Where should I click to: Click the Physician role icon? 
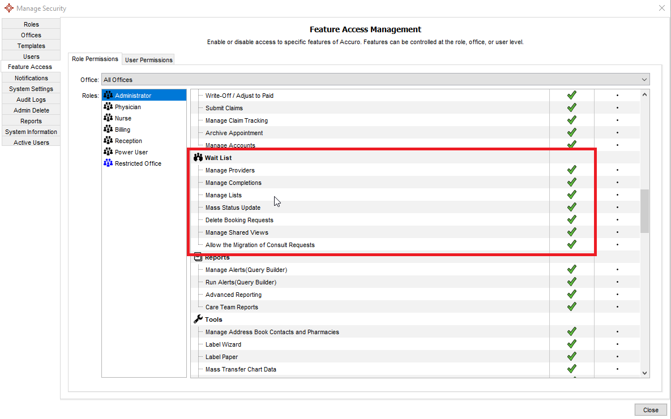click(108, 107)
